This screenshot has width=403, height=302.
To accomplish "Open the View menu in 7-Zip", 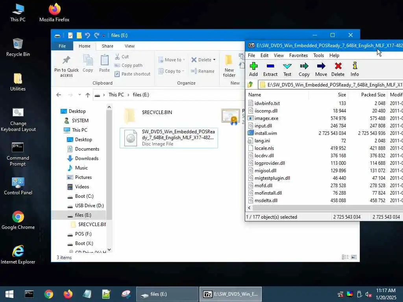I will pos(279,55).
